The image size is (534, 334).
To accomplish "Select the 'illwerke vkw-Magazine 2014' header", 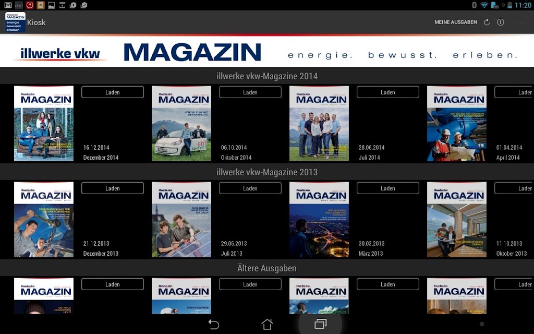I will point(267,76).
